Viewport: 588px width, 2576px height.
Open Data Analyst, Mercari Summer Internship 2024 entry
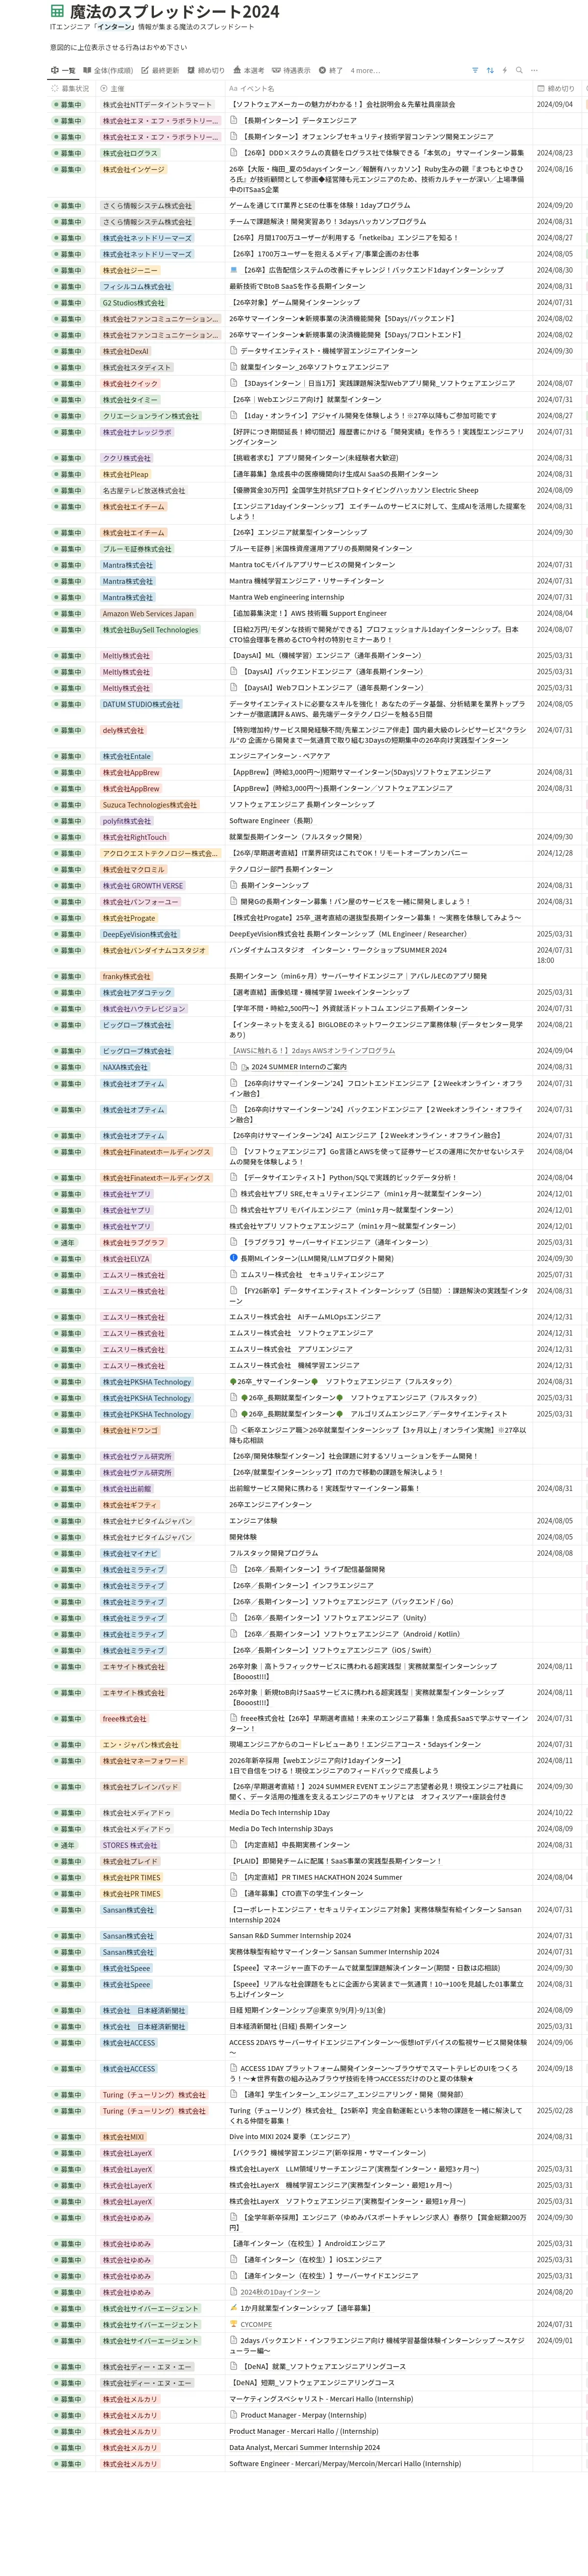[x=304, y=2447]
